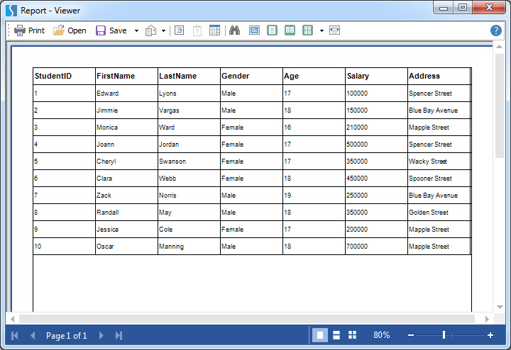The image size is (511, 350).
Task: Toggle the Thumbnails panel icon
Action: (215, 30)
